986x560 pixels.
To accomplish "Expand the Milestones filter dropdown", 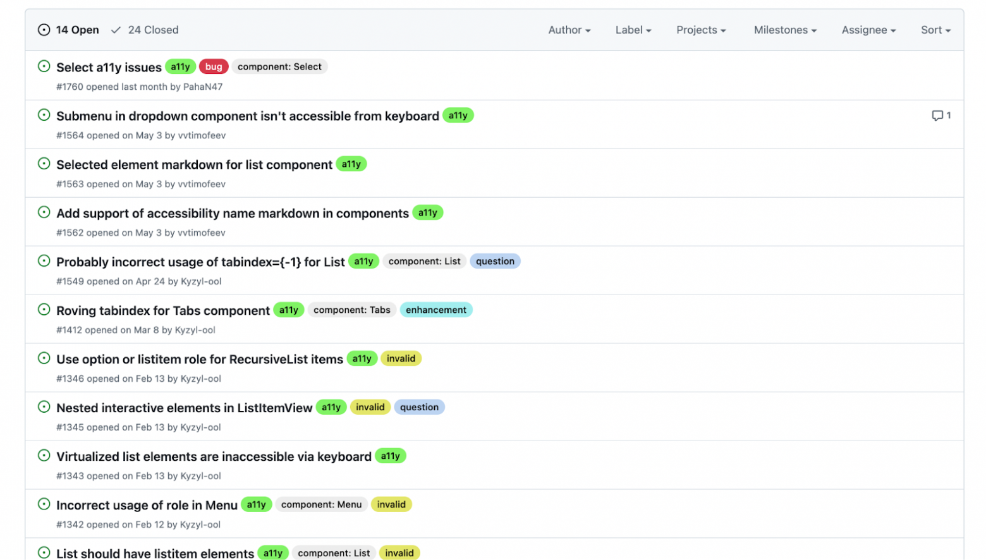I will (784, 30).
